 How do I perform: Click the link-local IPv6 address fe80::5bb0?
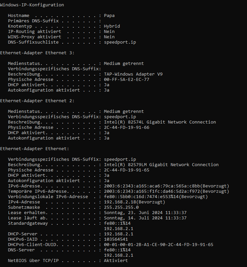[156, 196]
